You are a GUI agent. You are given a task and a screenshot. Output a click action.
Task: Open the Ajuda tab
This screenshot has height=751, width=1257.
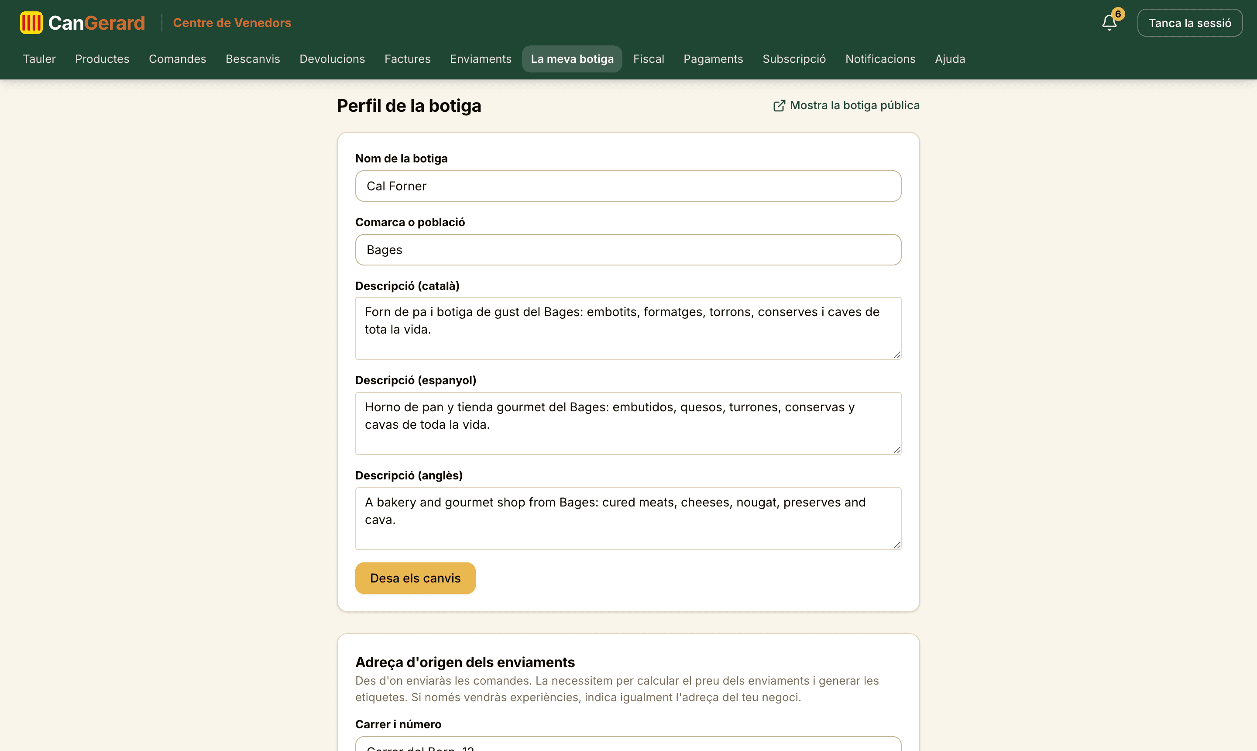pyautogui.click(x=950, y=59)
